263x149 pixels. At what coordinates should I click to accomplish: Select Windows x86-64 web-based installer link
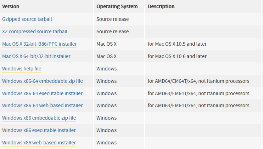[x=43, y=105]
